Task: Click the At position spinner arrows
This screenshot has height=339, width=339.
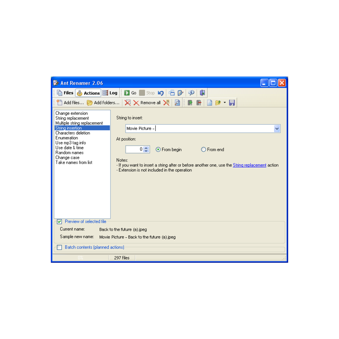Action: pos(146,150)
